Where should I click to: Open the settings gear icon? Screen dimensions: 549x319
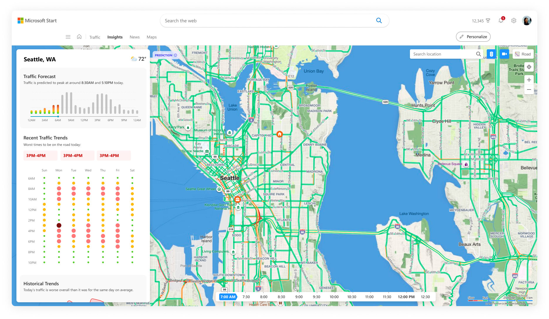[514, 21]
